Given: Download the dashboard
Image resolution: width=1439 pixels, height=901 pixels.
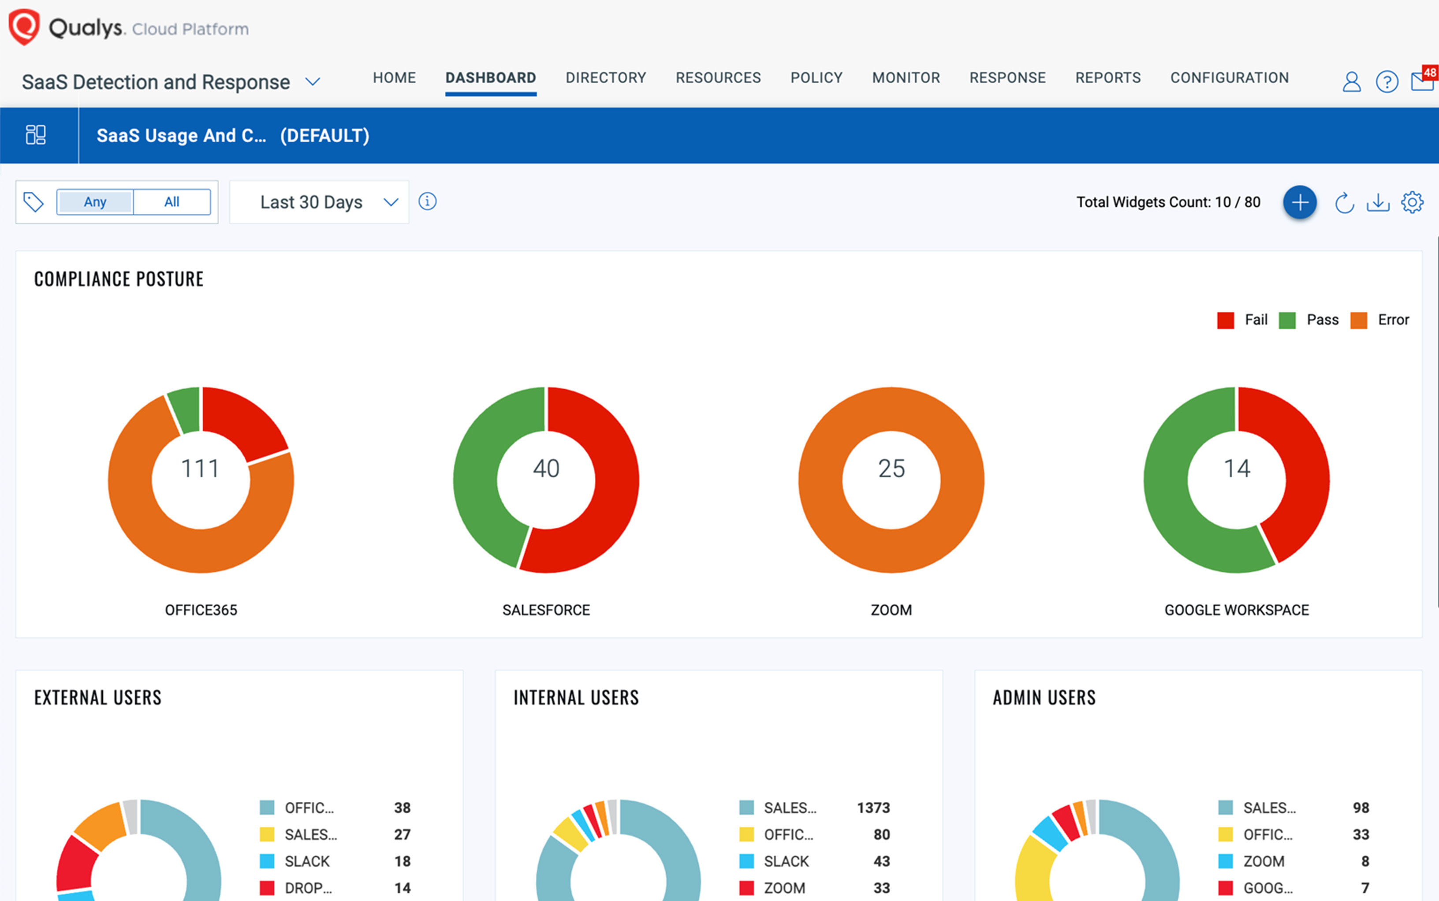Looking at the screenshot, I should pos(1378,203).
